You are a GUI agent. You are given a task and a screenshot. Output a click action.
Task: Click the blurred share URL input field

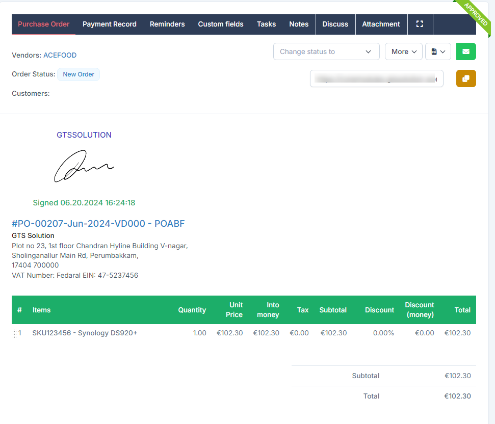tap(376, 79)
